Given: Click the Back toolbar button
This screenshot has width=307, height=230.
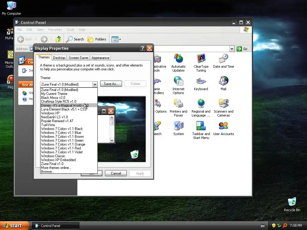Looking at the screenshot, I should click(25, 39).
